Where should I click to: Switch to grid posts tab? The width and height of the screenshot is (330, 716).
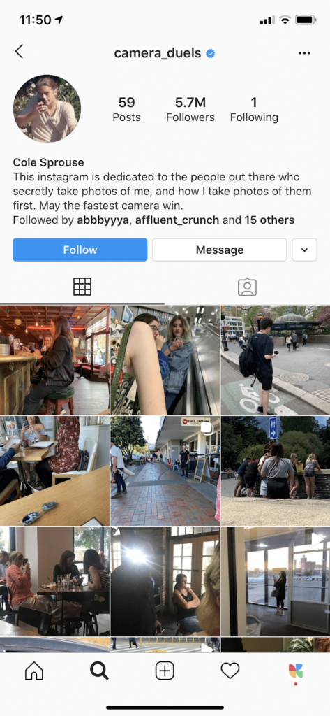click(82, 287)
